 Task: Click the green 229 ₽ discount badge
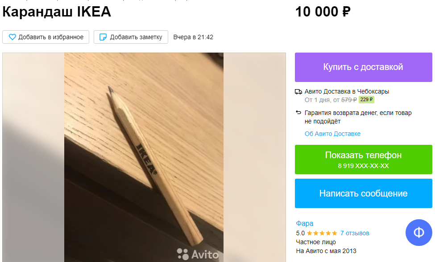(x=366, y=99)
